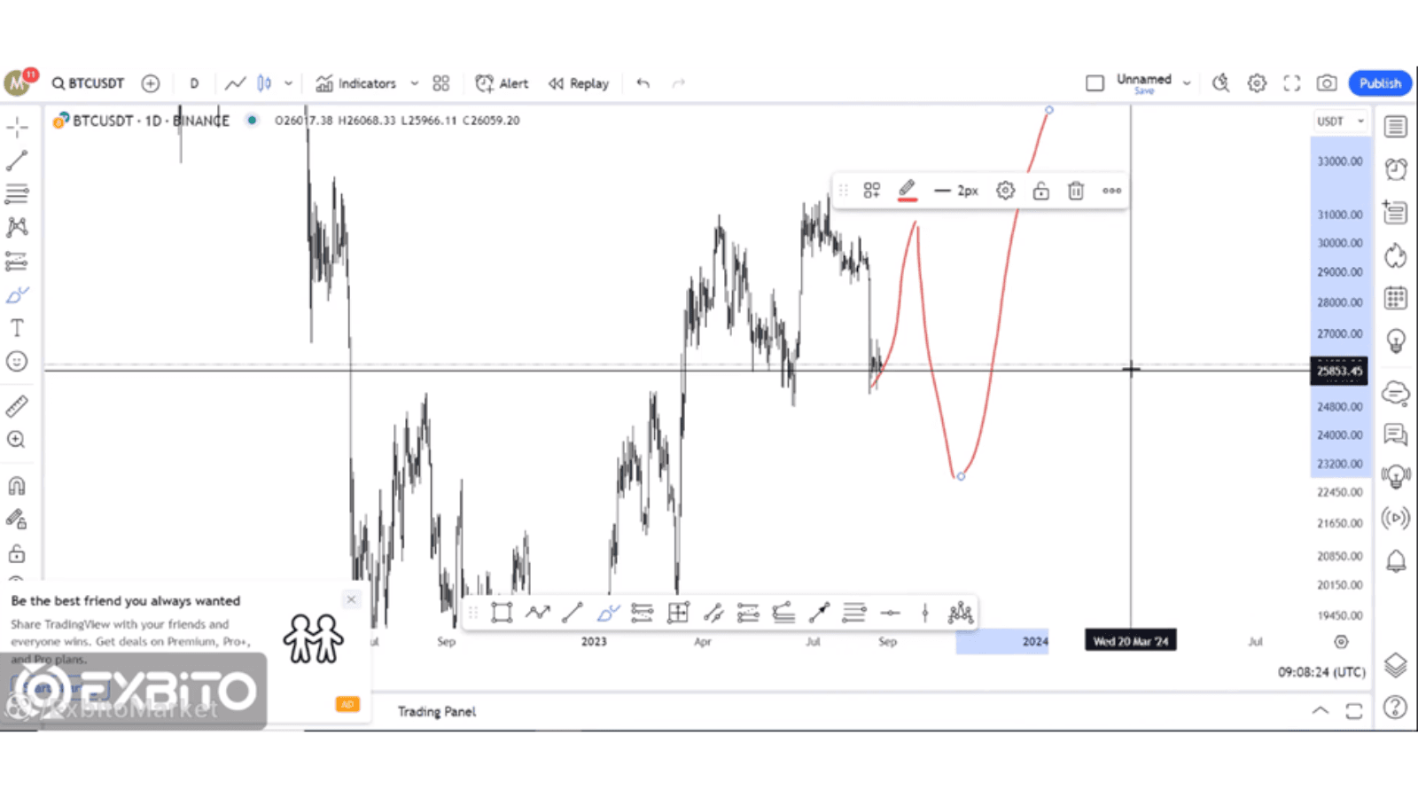
Task: Select the Text tool
Action: [x=17, y=328]
